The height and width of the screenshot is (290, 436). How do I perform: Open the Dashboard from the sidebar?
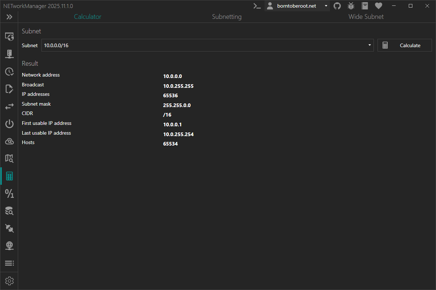9,37
